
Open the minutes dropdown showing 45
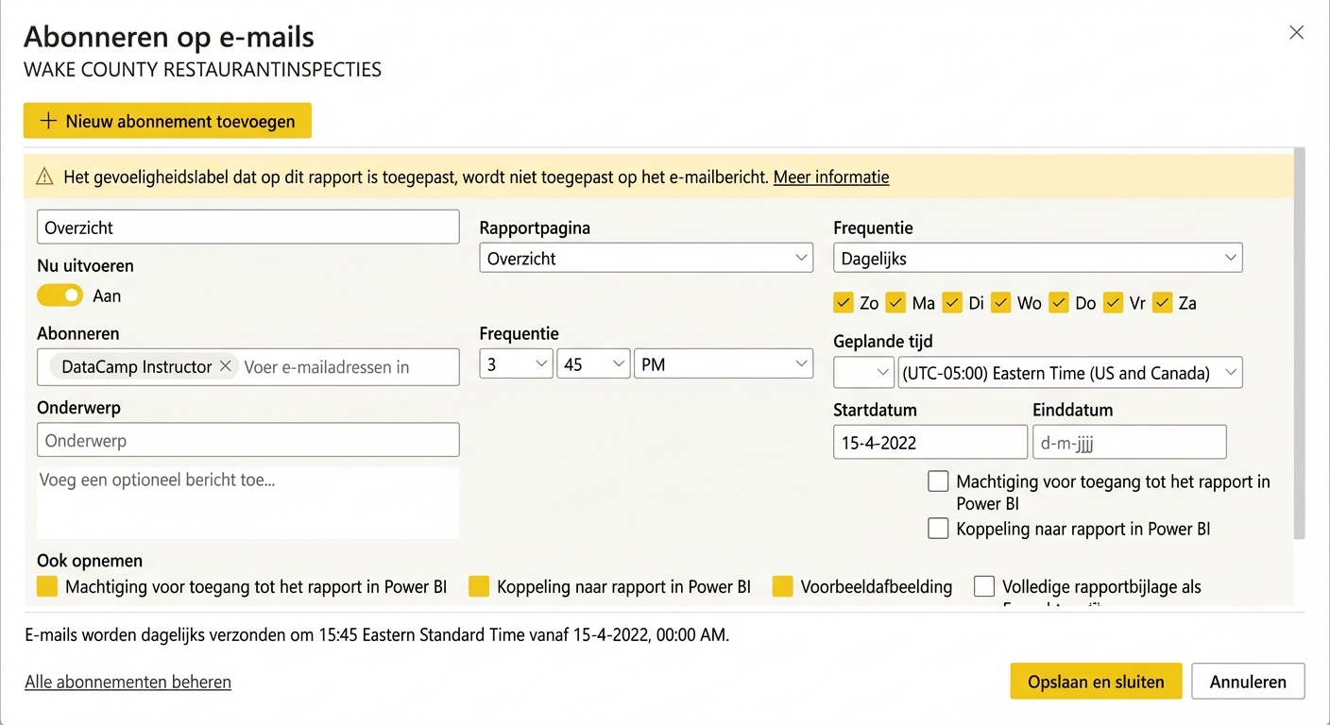coord(593,363)
